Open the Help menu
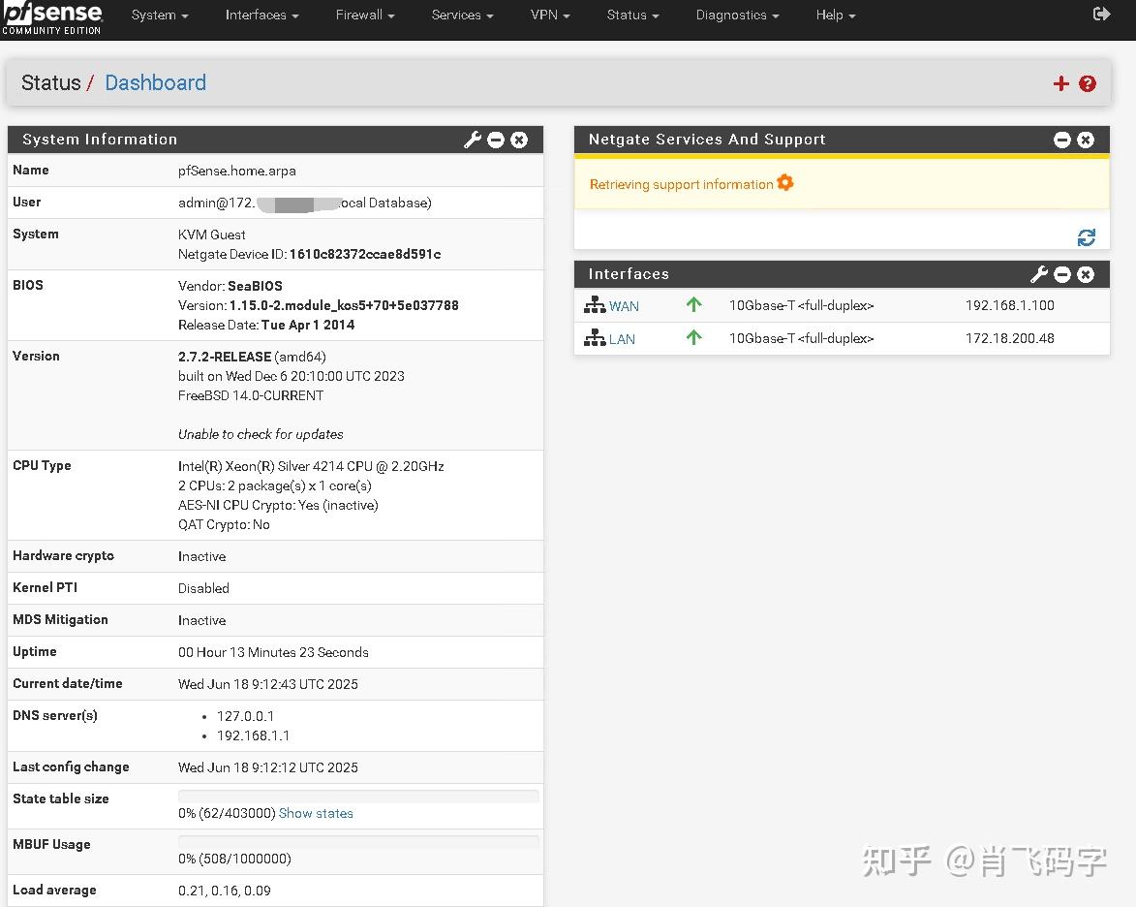 [x=835, y=15]
